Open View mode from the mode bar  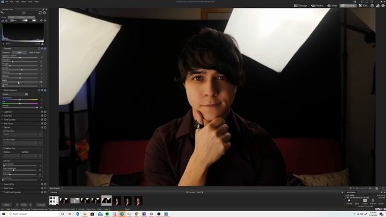(332, 5)
